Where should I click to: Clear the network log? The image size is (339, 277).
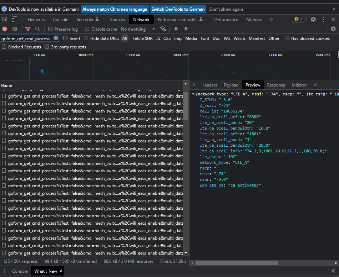point(15,29)
